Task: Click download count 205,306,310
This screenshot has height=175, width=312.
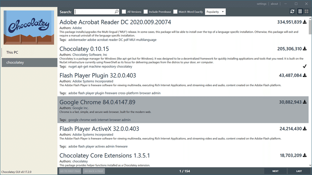Action: click(289, 49)
